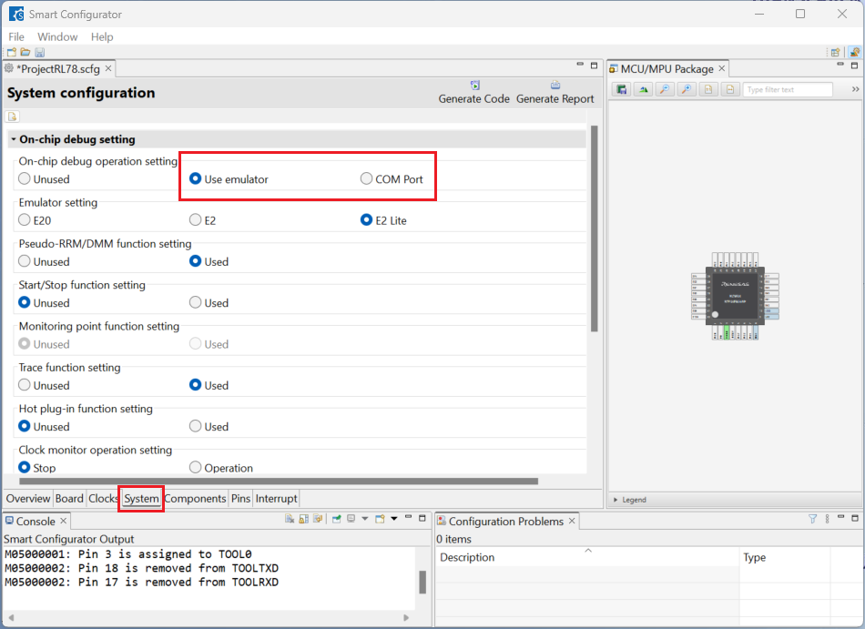Click the Generate Code icon
Image resolution: width=865 pixels, height=629 pixels.
click(x=475, y=86)
